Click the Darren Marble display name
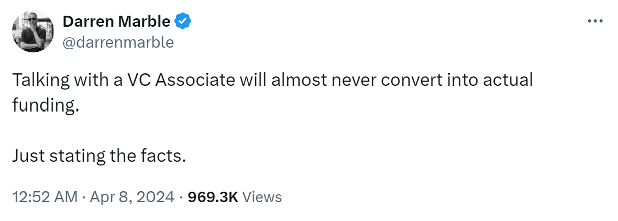Viewport: 618px width, 221px height. pyautogui.click(x=116, y=21)
